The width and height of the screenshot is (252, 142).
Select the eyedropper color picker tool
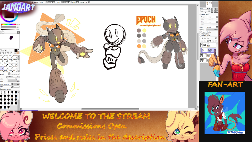pyautogui.click(x=11, y=53)
